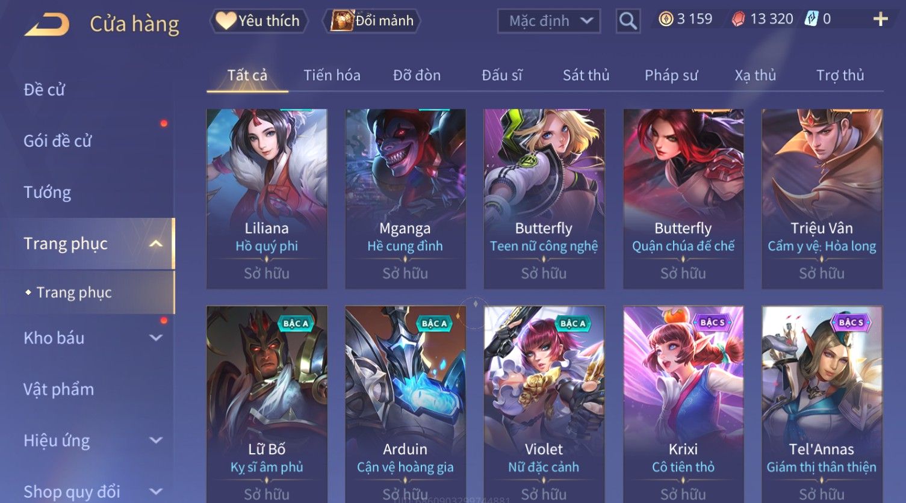
Task: Click the heart Yêu thích icon
Action: [226, 20]
